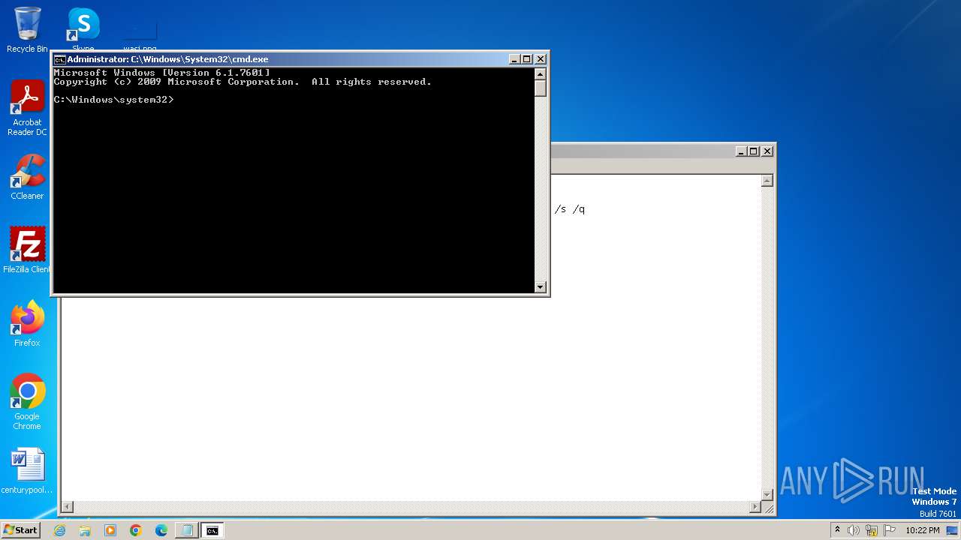961x540 pixels.
Task: Maximize the cmd.exe window
Action: pos(527,59)
